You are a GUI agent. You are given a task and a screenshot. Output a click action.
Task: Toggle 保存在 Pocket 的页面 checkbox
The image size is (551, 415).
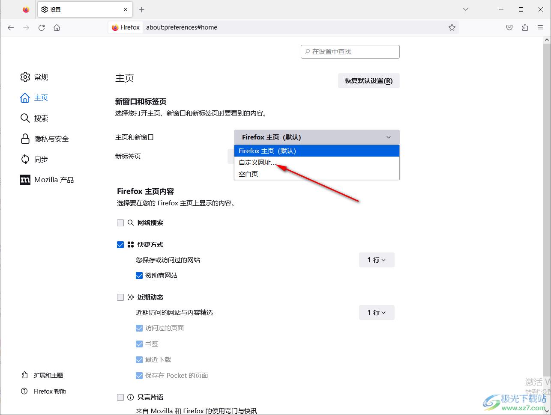(139, 376)
